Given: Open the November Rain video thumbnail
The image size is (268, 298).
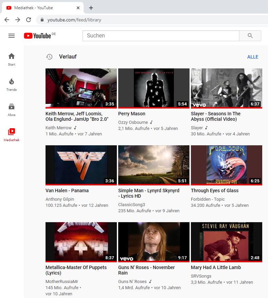Looking at the screenshot, I should [x=154, y=242].
